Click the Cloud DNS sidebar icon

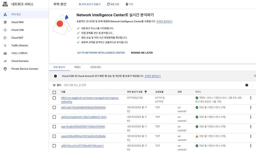click(x=5, y=22)
